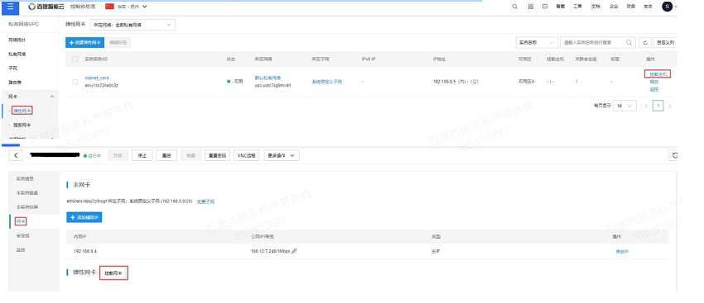Click the link icon beside 1Mbps bandwidth
The height and width of the screenshot is (303, 704).
295,251
